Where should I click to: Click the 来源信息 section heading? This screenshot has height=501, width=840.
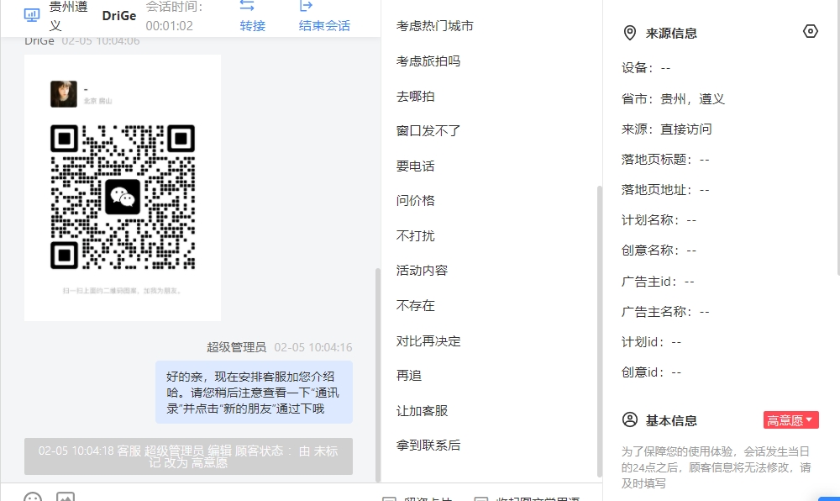[x=671, y=34]
